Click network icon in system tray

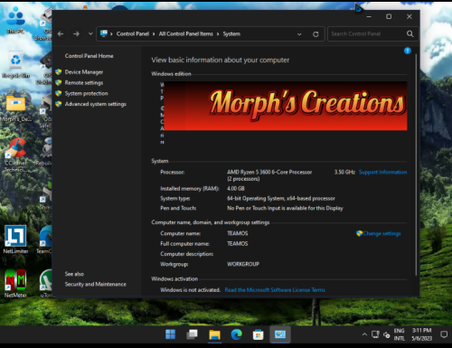[x=375, y=334]
